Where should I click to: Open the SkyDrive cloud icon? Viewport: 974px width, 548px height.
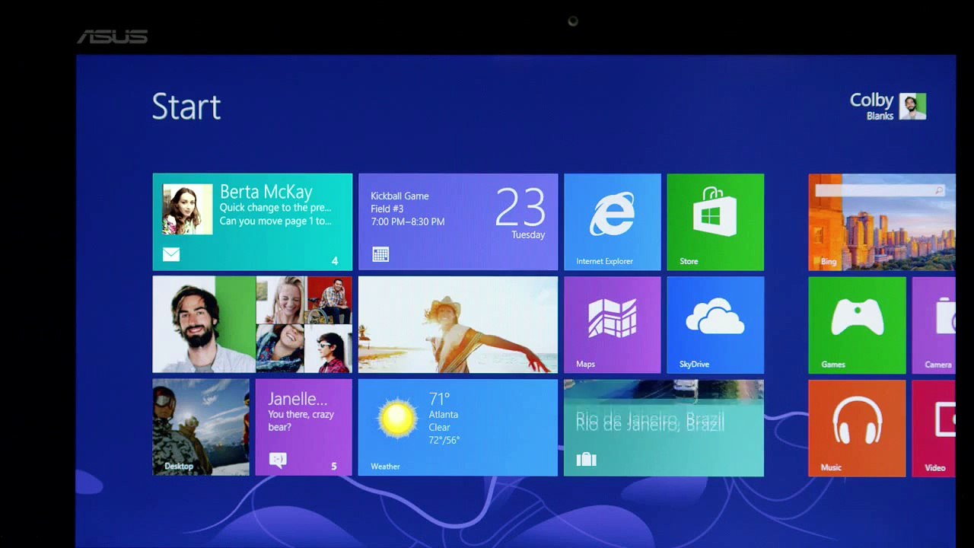tap(715, 317)
